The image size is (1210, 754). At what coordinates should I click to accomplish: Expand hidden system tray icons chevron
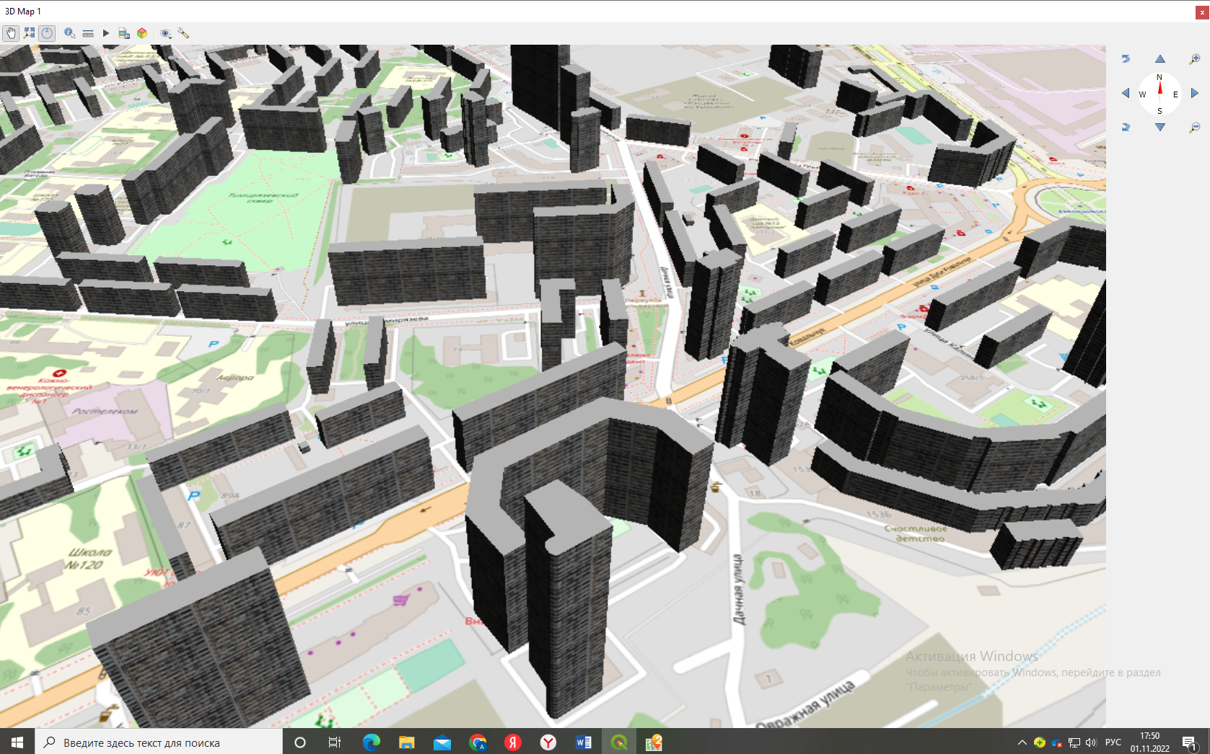(x=1022, y=742)
